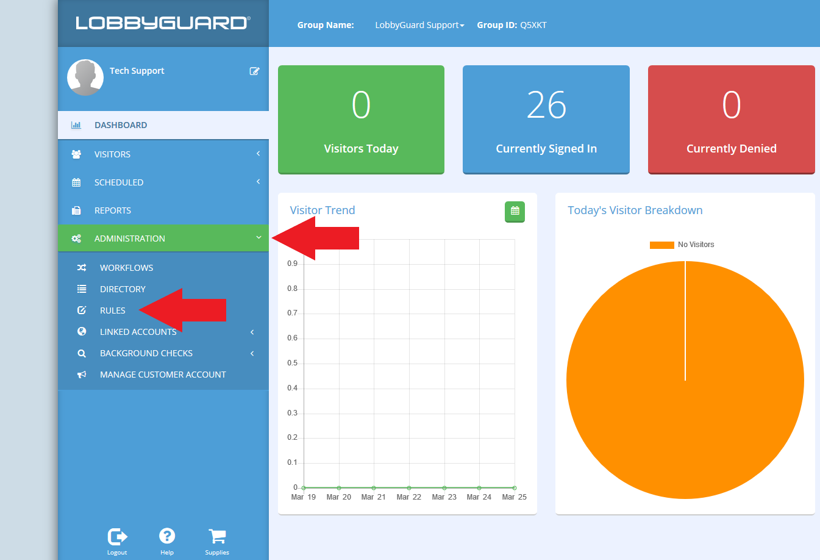The height and width of the screenshot is (560, 820).
Task: Click the Help text label
Action: coord(167,553)
